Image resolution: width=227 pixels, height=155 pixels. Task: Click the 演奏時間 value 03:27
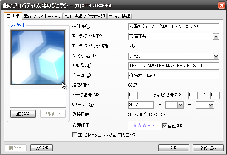133,85
